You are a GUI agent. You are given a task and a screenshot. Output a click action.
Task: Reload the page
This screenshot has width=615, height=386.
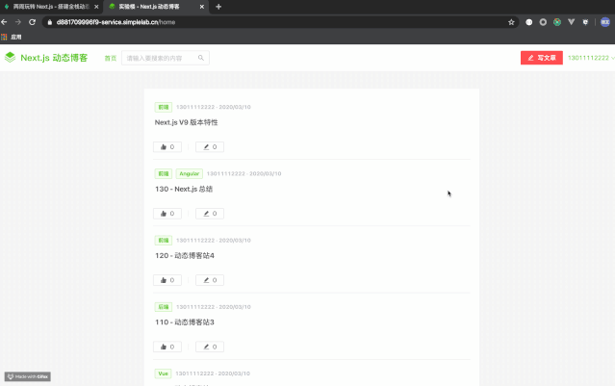click(x=32, y=22)
